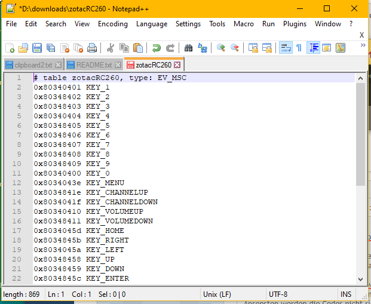Close current document toolbar icon
The width and height of the screenshot is (371, 304).
tap(65, 48)
